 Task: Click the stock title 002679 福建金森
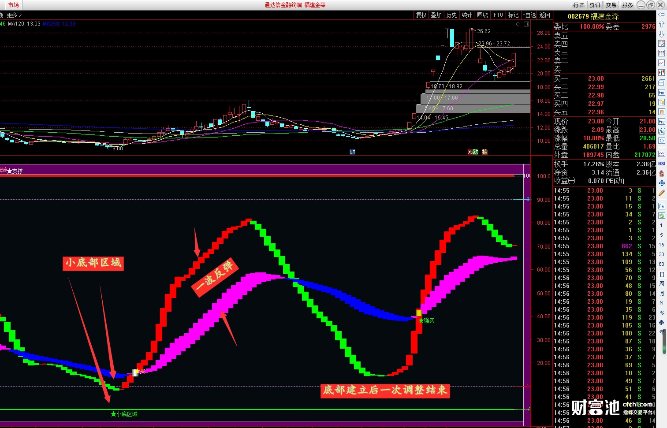point(593,16)
